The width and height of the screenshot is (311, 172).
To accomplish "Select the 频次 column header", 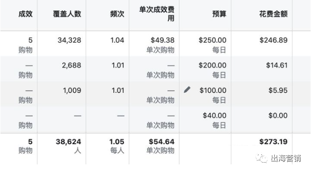I will click(x=117, y=14).
